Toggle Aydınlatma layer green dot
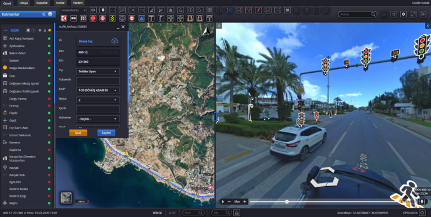Screen dimensions: 431x217 pos(49,46)
